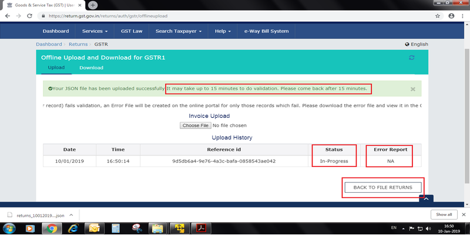Click the Error Report column header
The height and width of the screenshot is (252, 470).
391,149
